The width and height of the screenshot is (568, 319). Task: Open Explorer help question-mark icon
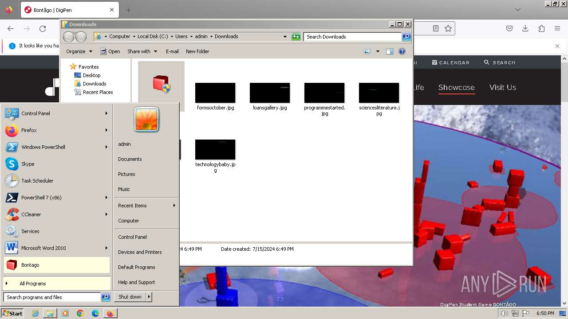pyautogui.click(x=402, y=51)
